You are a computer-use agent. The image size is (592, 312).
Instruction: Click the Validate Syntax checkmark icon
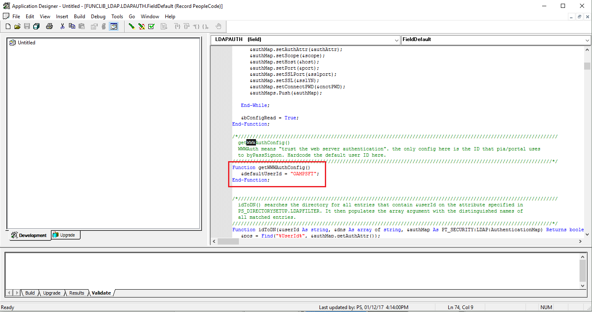pos(151,27)
